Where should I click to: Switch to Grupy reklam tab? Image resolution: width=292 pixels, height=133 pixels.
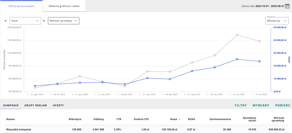tap(36, 105)
